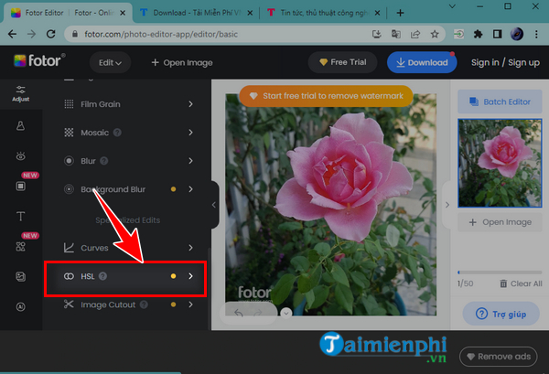Click the Fotor logo
549x374 pixels.
pos(39,62)
